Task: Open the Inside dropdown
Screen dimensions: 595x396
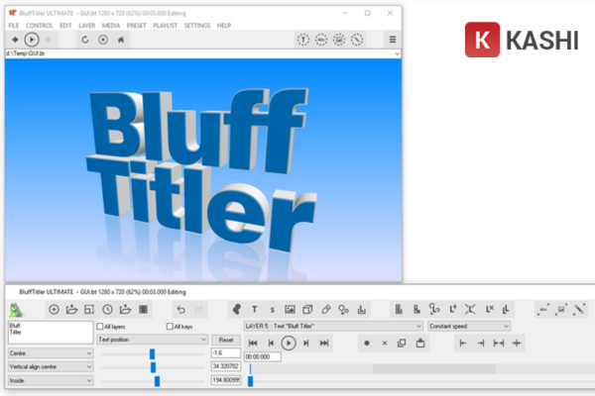Action: (51, 380)
